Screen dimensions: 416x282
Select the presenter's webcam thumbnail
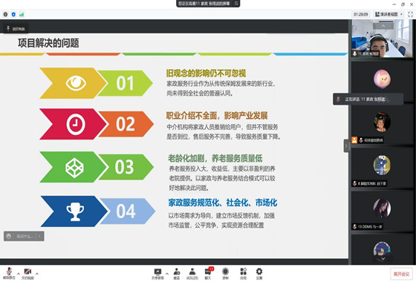point(382,39)
